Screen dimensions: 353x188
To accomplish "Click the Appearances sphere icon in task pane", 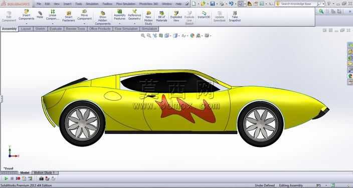I will coord(350,76).
